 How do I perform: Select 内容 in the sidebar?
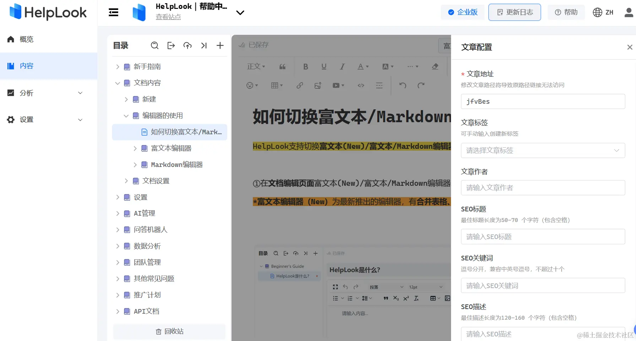(49, 66)
